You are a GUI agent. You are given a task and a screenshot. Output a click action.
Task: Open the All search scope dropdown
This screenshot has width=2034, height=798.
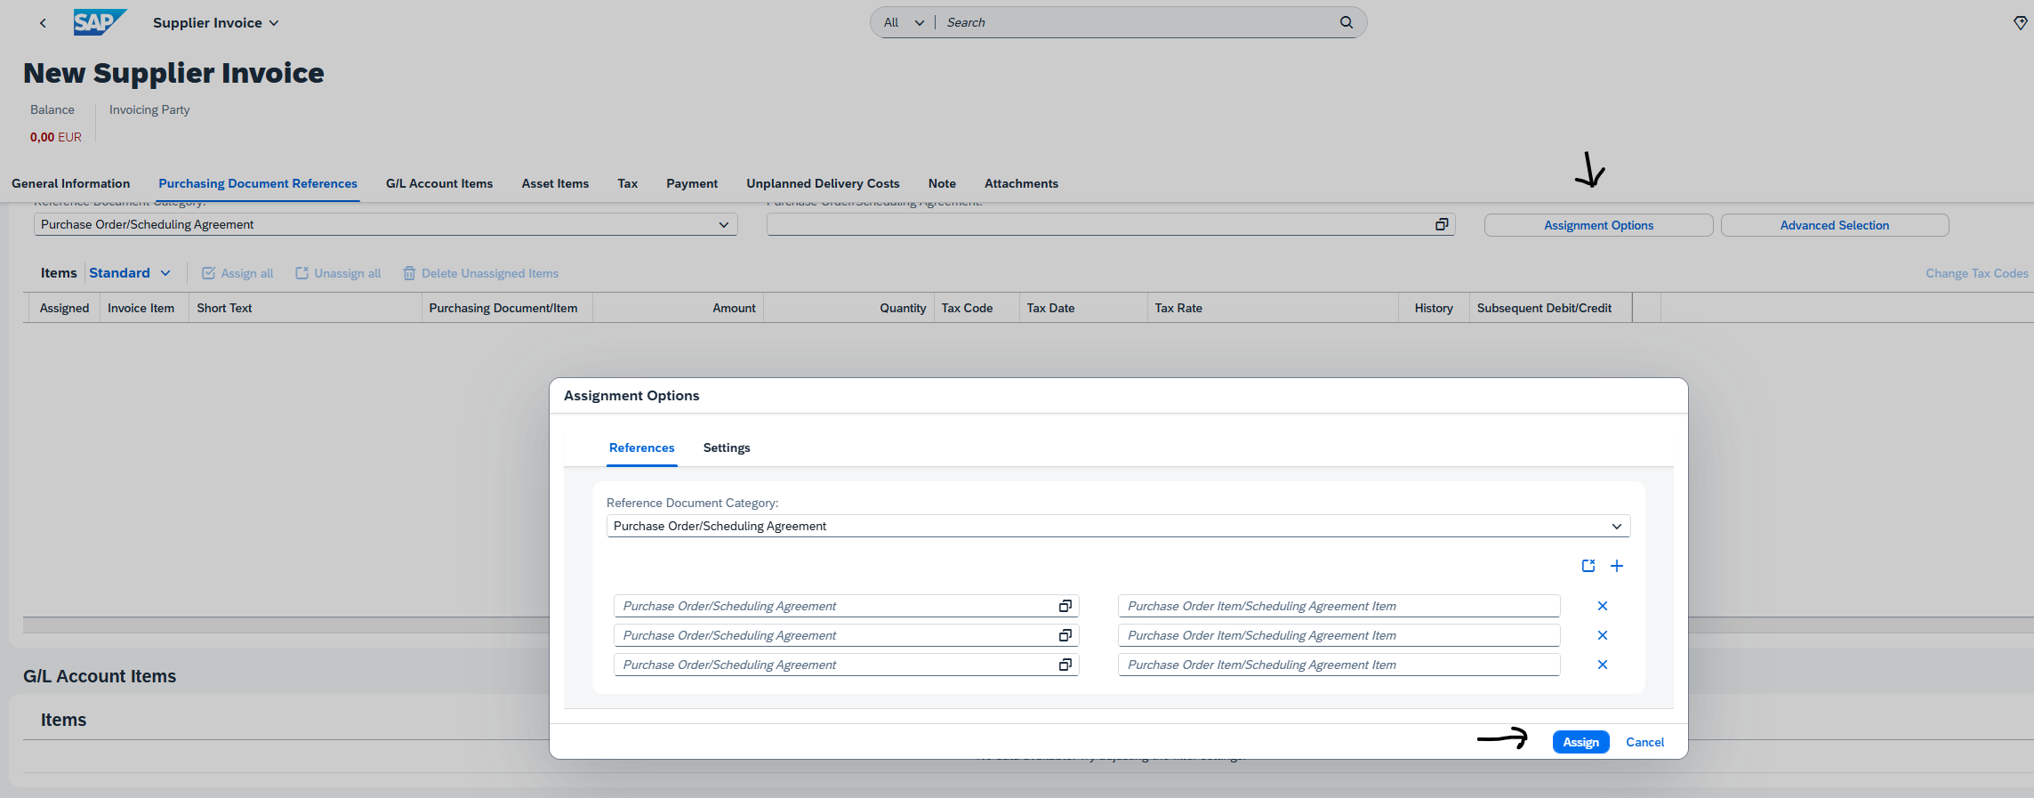904,22
